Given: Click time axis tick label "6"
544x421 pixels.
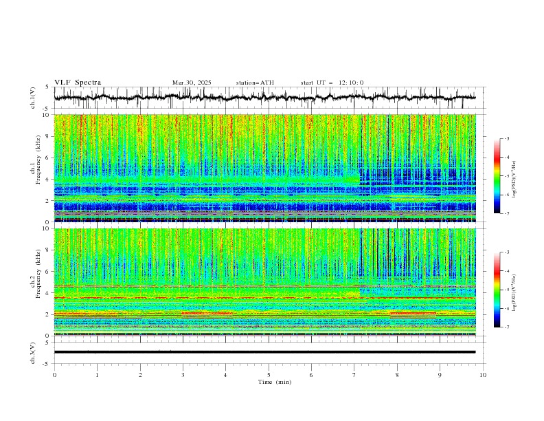Looking at the screenshot, I should [311, 375].
